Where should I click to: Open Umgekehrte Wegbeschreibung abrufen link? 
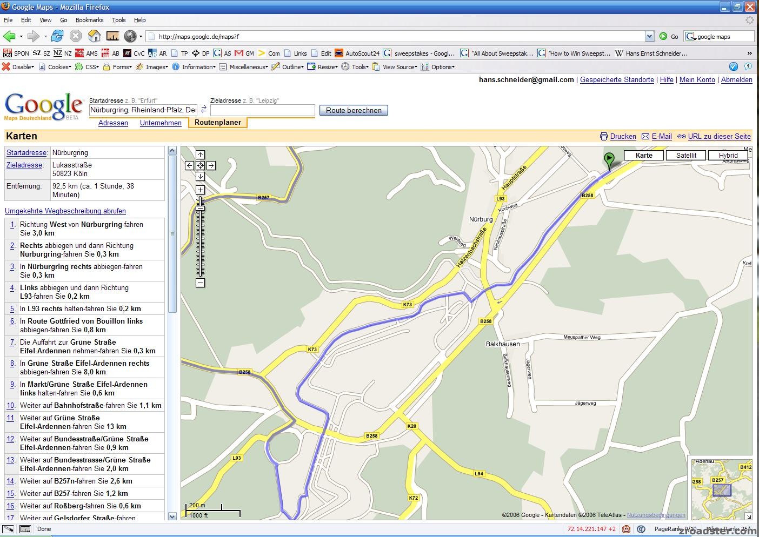(x=65, y=211)
